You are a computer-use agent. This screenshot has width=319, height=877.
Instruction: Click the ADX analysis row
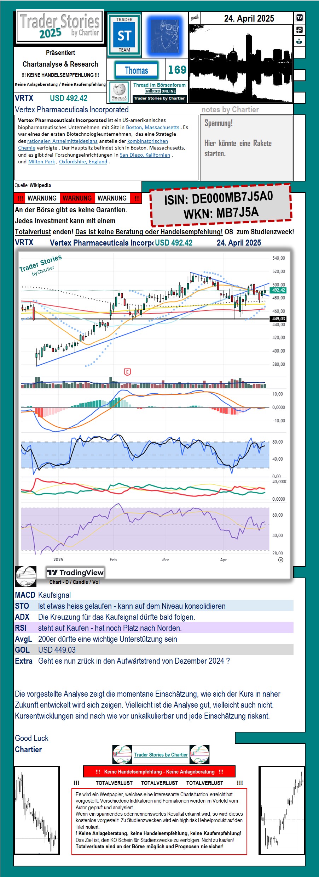click(154, 617)
